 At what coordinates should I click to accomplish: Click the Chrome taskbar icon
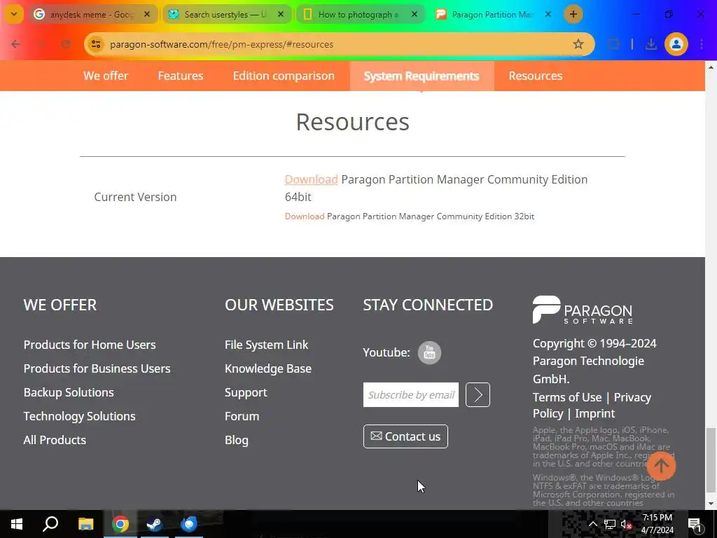120,524
